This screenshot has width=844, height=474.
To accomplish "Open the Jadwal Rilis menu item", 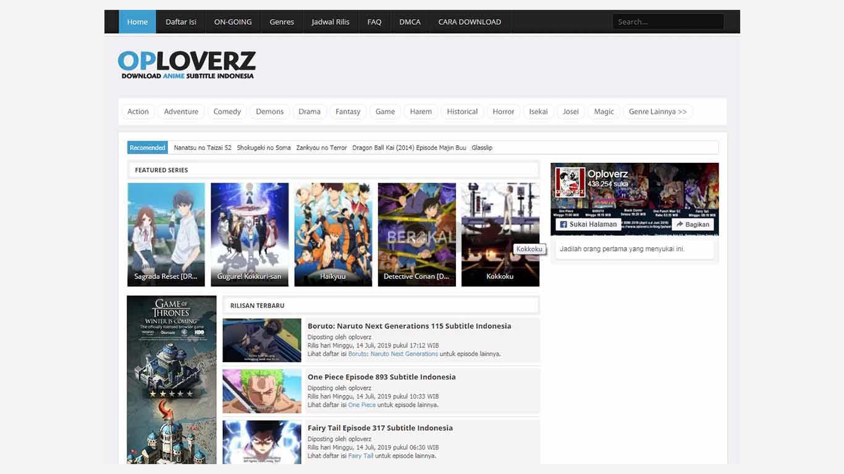I will (x=331, y=22).
